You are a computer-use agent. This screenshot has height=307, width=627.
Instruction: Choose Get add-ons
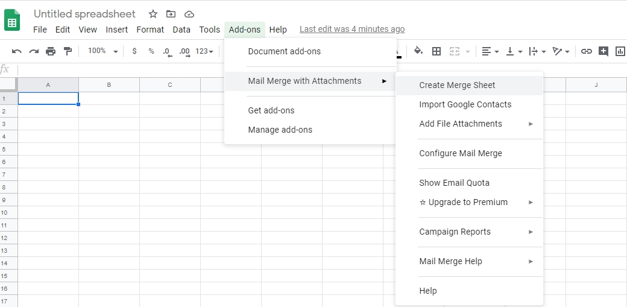click(x=310, y=110)
